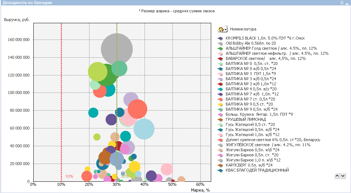Click the lavender bubble near 90 000 000
Viewport: 351px width, 193px height.
click(x=131, y=99)
